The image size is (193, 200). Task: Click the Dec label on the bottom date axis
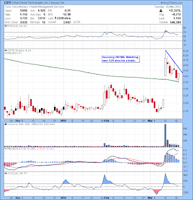click(17, 198)
